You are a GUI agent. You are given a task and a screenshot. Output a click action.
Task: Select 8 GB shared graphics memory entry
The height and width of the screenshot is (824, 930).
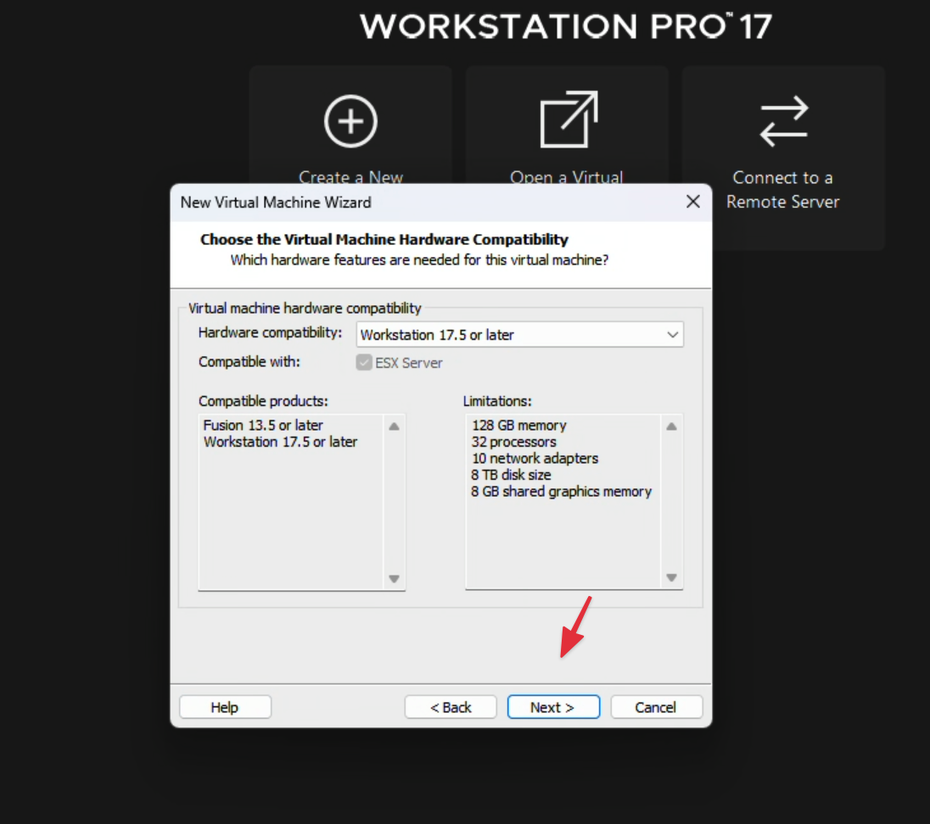point(561,492)
